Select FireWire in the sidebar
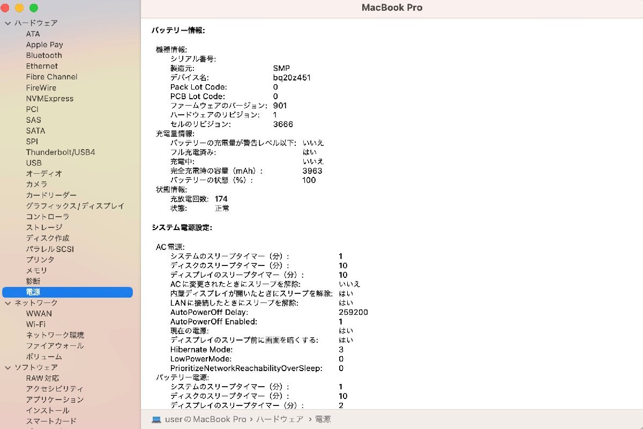This screenshot has width=643, height=429. pos(41,87)
